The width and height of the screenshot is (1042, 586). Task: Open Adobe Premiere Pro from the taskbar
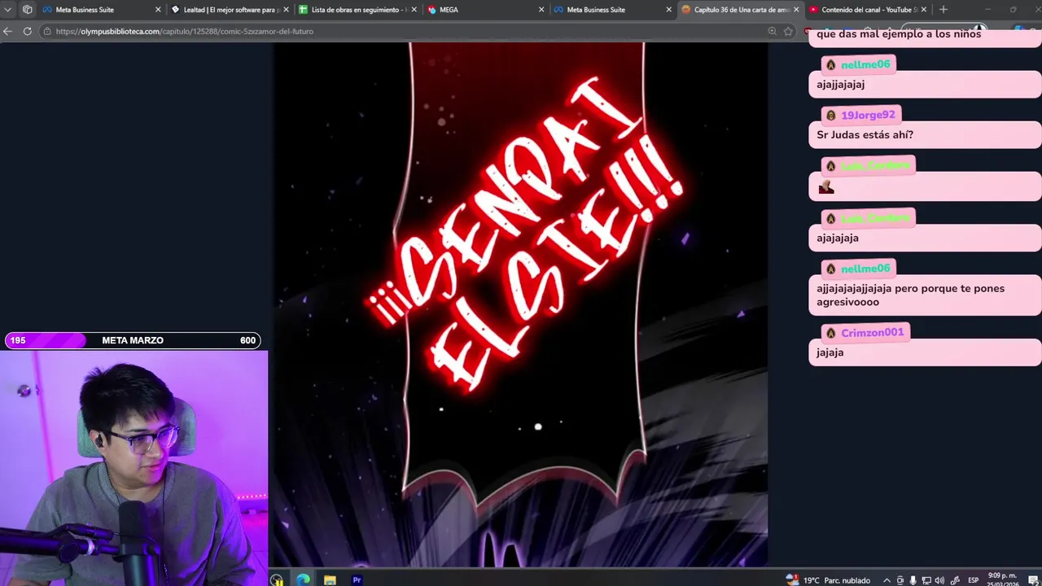click(357, 579)
